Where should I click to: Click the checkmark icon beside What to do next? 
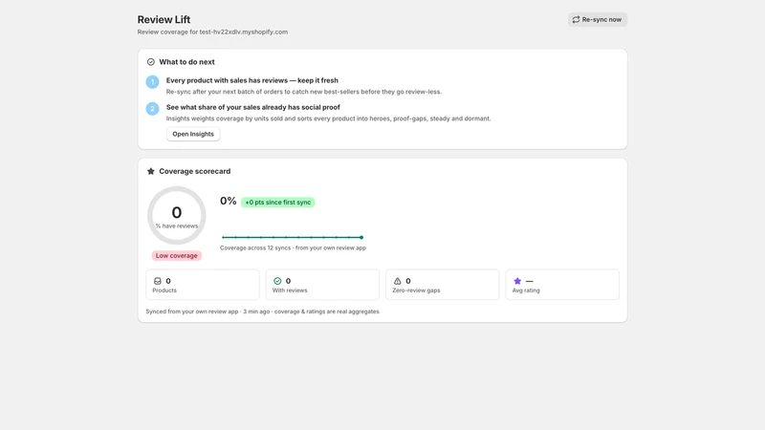(151, 62)
